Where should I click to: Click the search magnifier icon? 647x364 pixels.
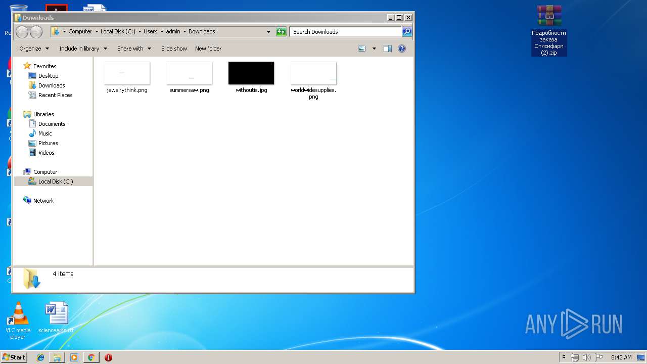pyautogui.click(x=407, y=32)
